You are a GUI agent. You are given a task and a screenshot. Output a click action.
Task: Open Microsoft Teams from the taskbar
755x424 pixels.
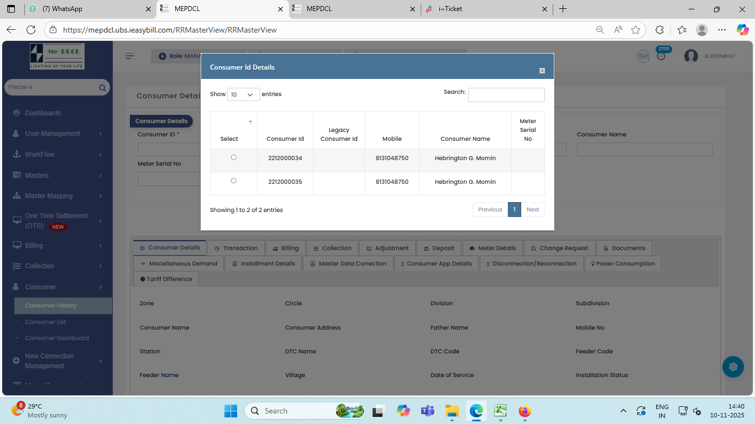tap(427, 411)
